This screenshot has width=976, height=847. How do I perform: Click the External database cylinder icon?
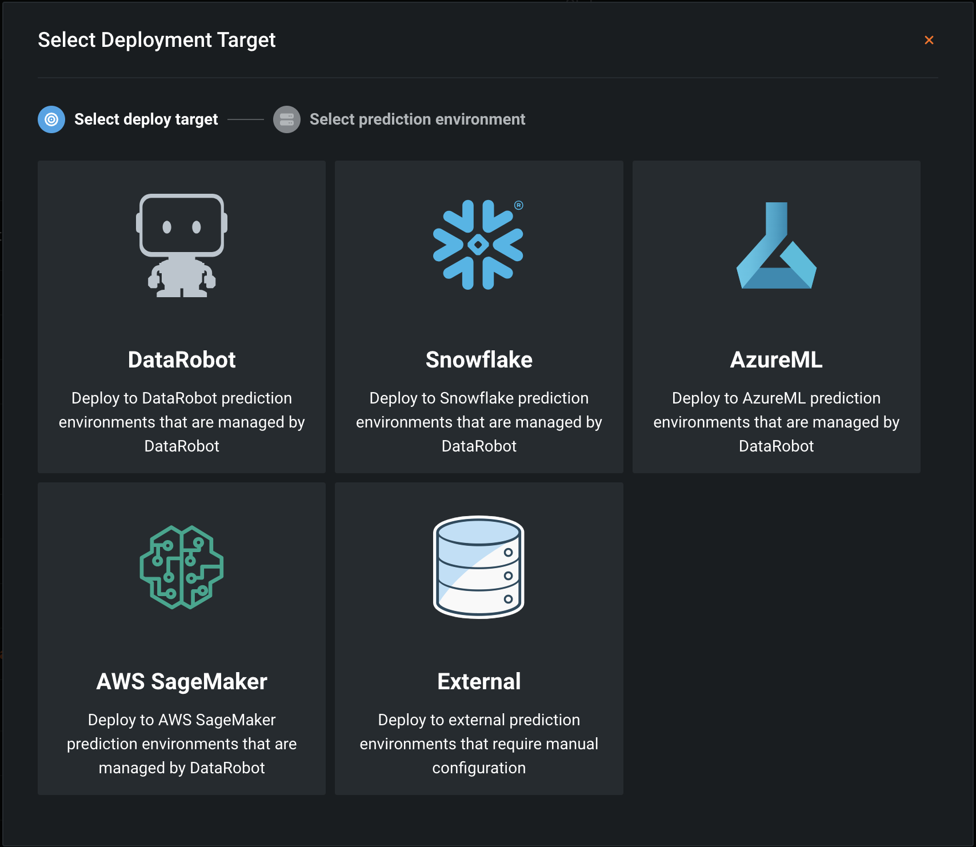coord(479,567)
